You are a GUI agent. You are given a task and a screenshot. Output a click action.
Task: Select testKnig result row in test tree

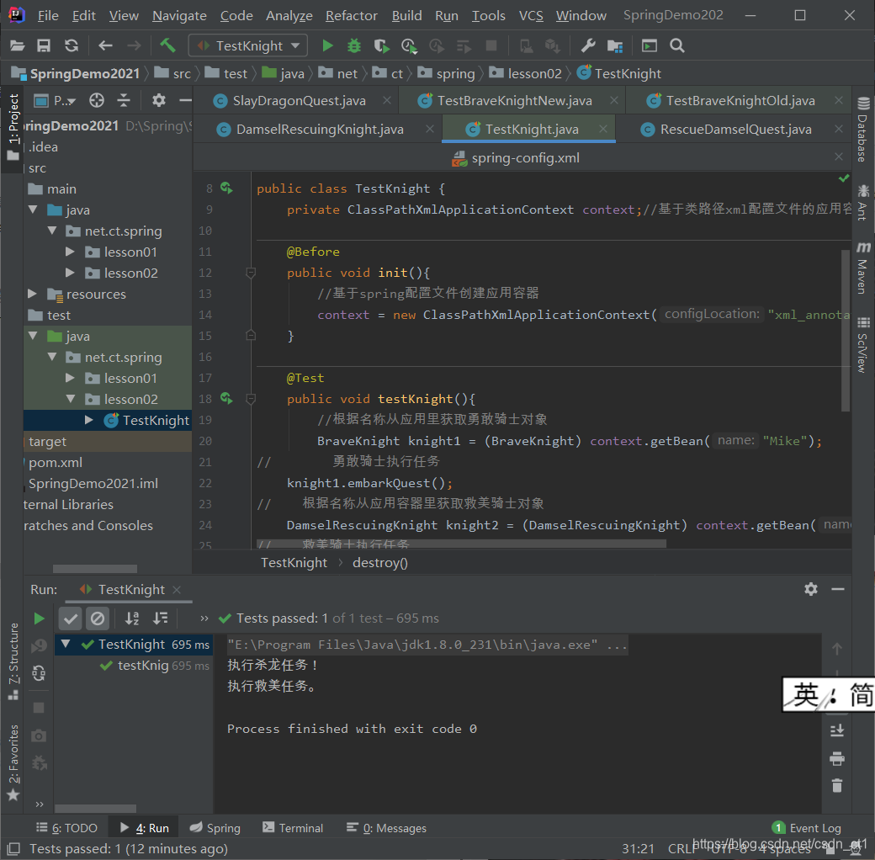(134, 666)
